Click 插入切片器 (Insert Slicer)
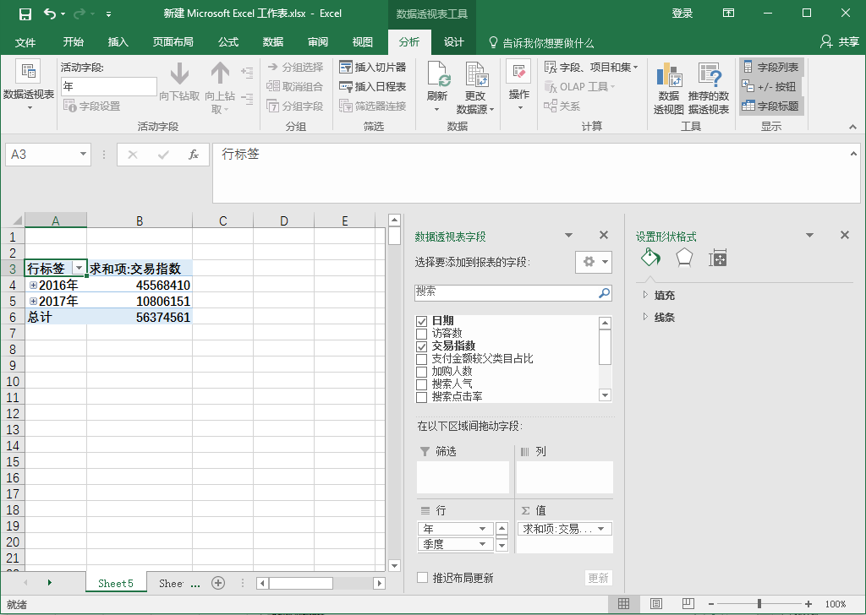 [372, 67]
